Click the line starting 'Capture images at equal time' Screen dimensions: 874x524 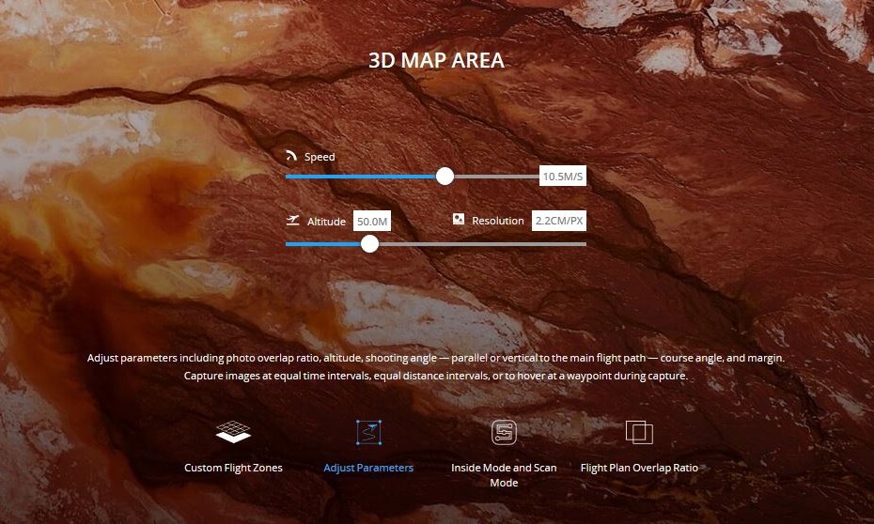tap(436, 376)
